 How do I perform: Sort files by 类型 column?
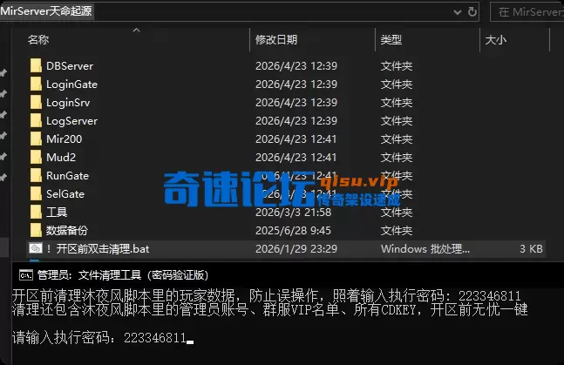pos(391,39)
